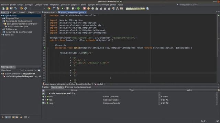Expand the Arquivos de Configuração node
This screenshot has height=123, width=220.
(2, 32)
